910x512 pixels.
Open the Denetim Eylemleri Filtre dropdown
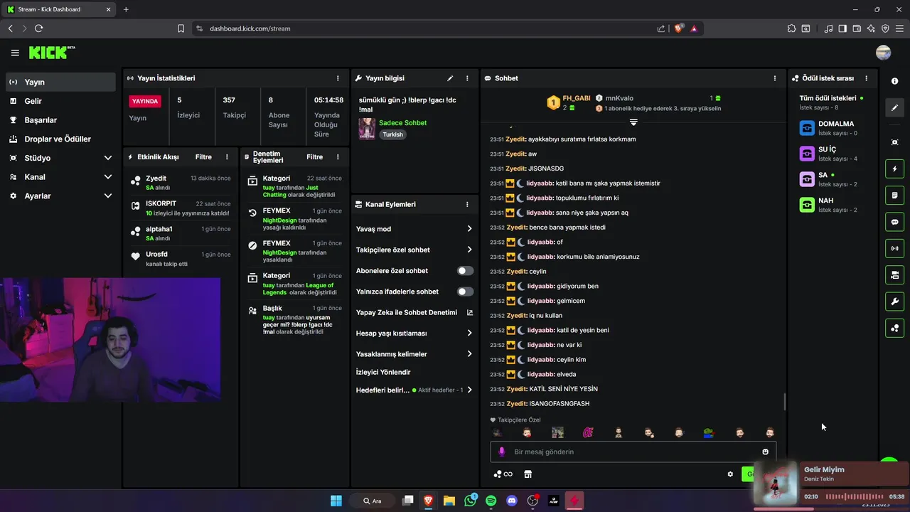click(315, 157)
